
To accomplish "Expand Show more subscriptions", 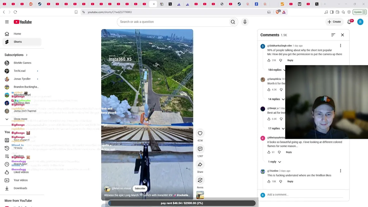I will (x=20, y=119).
